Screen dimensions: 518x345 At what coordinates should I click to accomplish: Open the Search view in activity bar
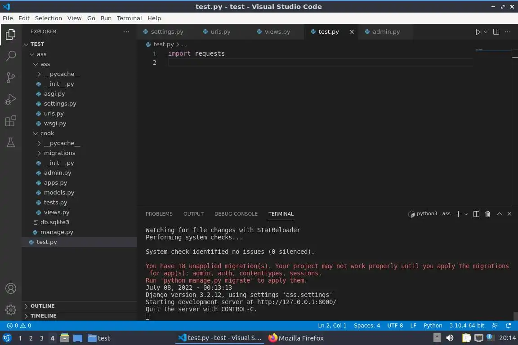pyautogui.click(x=11, y=56)
